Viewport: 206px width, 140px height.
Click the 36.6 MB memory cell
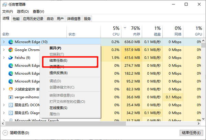click(131, 97)
